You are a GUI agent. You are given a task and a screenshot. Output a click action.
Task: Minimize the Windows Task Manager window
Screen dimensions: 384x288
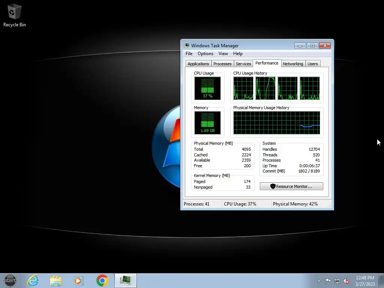tap(300, 45)
